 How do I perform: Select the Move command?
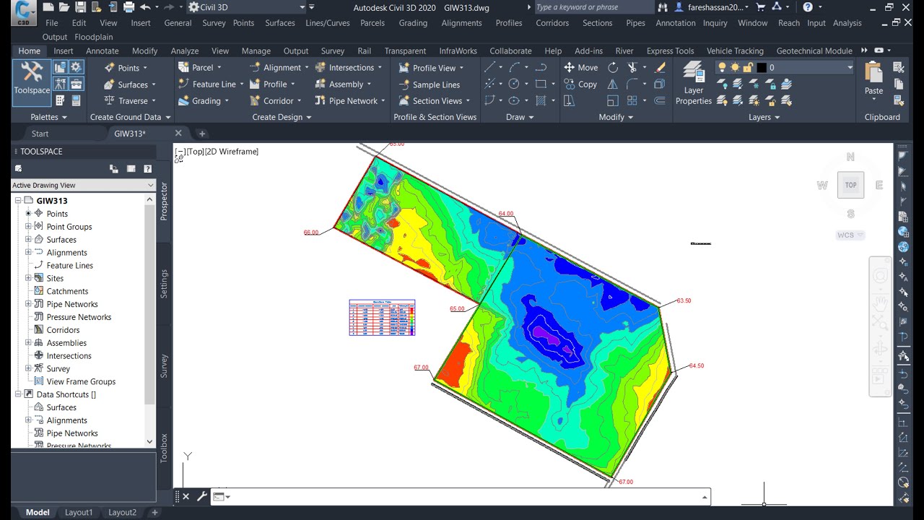[x=580, y=68]
